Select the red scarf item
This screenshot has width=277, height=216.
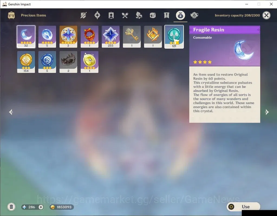89,37
